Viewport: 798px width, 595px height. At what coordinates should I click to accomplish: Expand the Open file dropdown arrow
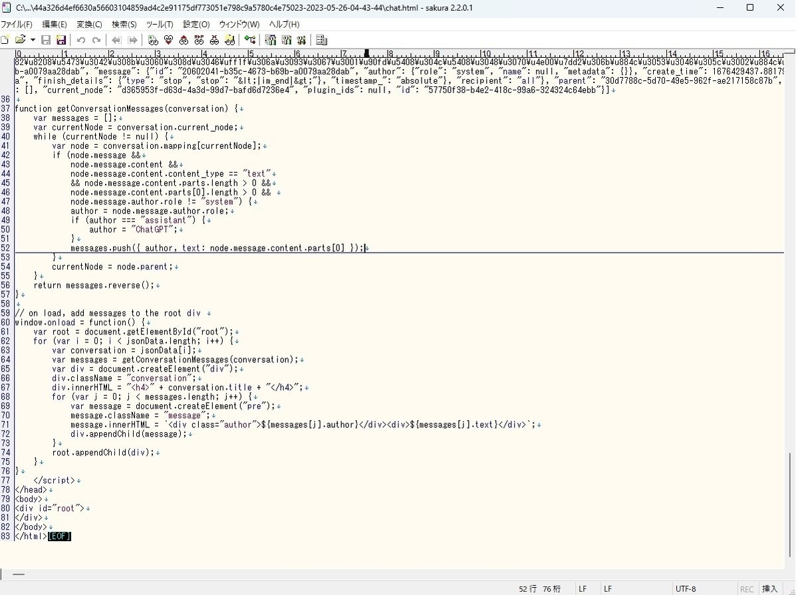33,40
